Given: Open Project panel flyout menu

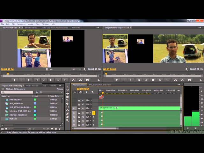Looking at the screenshot, I should (x=60, y=85).
